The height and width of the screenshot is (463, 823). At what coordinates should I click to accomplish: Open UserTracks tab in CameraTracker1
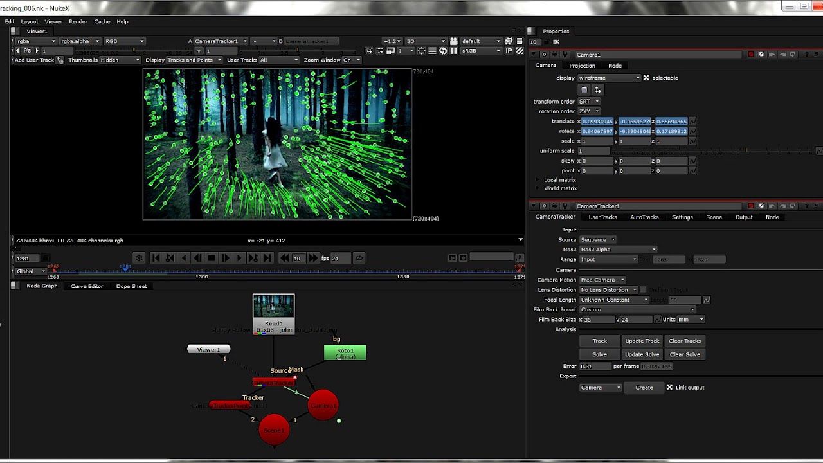pos(602,217)
